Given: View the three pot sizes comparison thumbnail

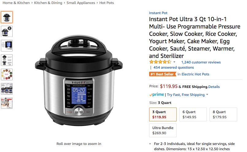Looking at the screenshot, I should click(x=7, y=89).
